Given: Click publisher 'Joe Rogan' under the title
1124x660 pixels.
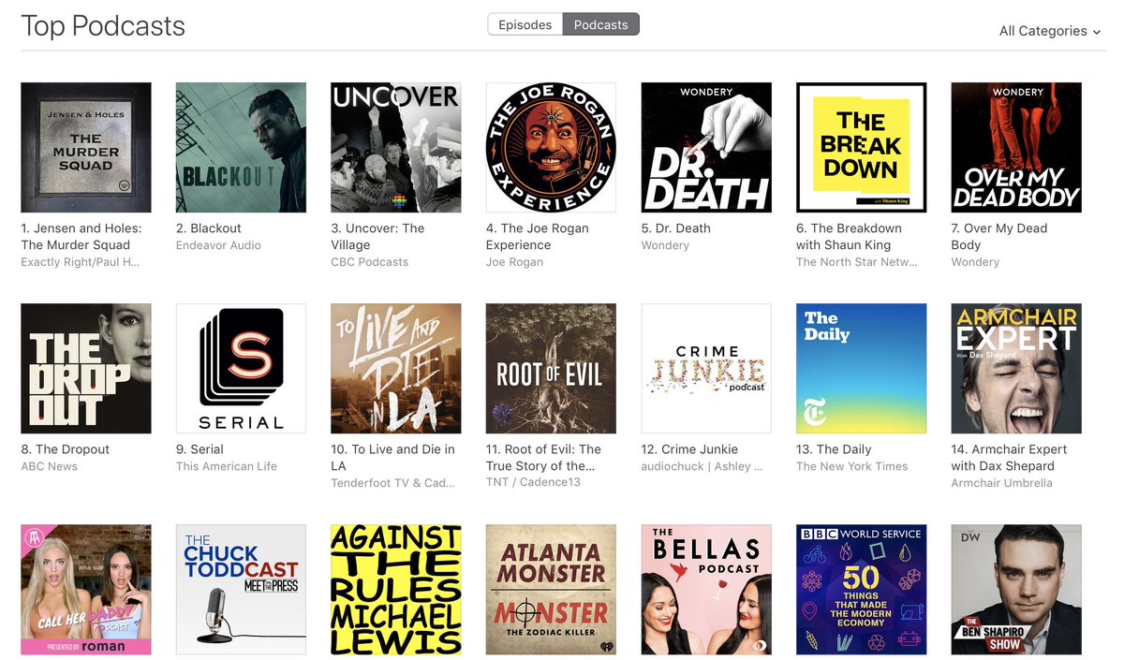Looking at the screenshot, I should tap(514, 262).
